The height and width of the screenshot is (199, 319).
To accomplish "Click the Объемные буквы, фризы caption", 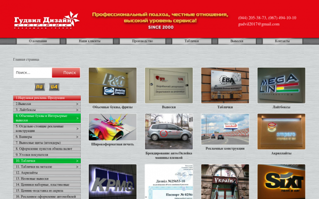I will tap(113, 107).
